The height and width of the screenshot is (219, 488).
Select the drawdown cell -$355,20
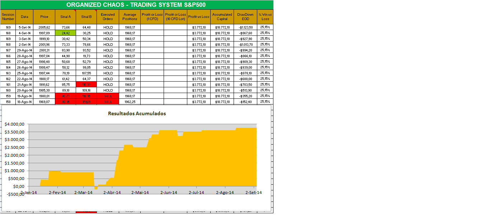click(x=245, y=96)
